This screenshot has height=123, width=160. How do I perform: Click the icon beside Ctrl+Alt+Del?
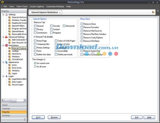pos(10,59)
